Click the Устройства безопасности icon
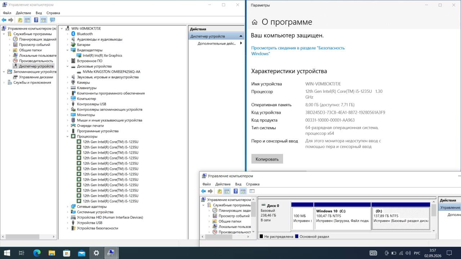Viewport: 461px width, 259px height. [x=73, y=228]
